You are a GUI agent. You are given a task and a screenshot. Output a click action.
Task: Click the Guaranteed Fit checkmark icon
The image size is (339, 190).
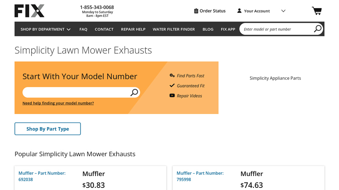tap(172, 86)
